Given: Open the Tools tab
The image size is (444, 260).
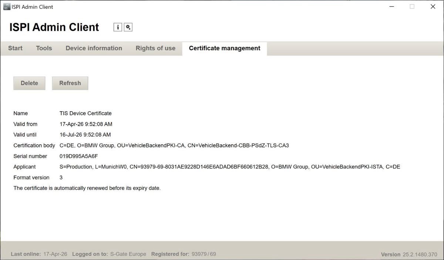Looking at the screenshot, I should [44, 48].
